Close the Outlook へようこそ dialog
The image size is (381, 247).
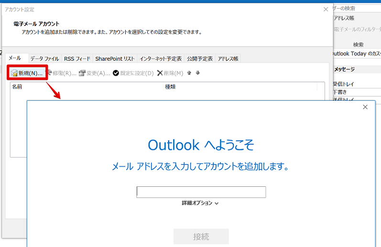pos(365,107)
